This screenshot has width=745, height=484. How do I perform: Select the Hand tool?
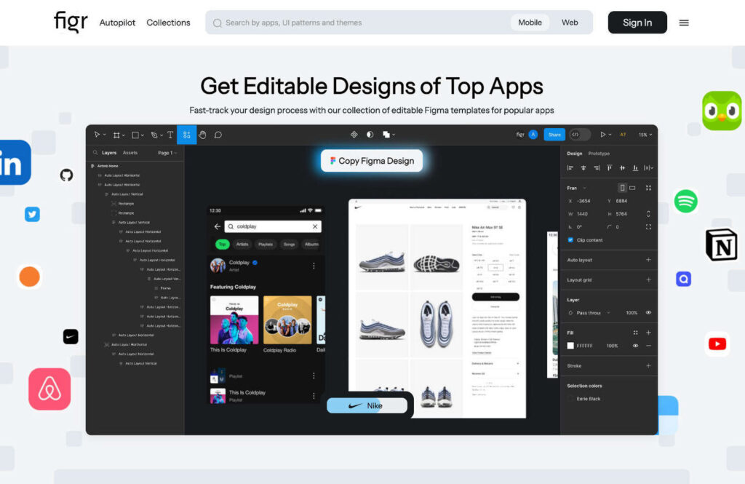pyautogui.click(x=202, y=135)
